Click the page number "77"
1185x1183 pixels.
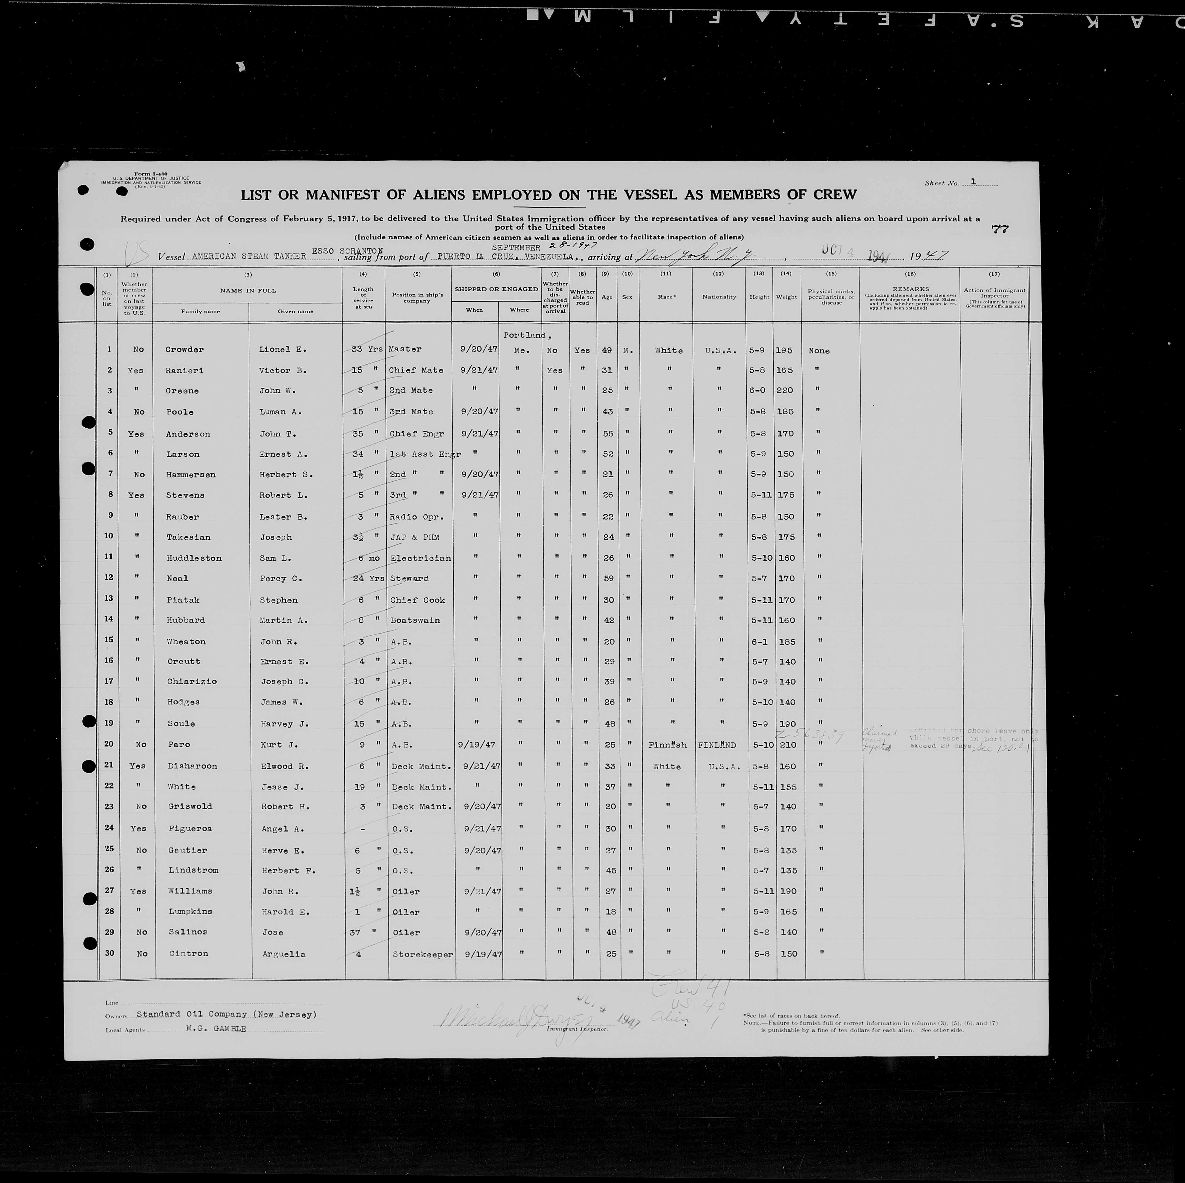[x=1000, y=229]
